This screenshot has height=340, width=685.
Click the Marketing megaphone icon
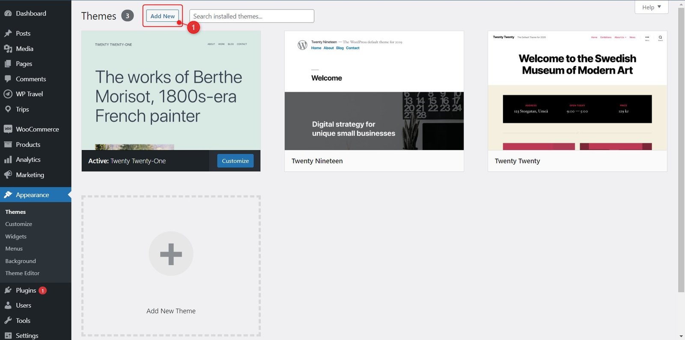pos(8,175)
